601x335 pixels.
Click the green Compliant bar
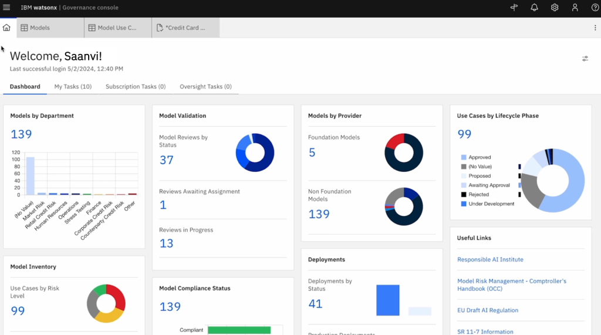pyautogui.click(x=239, y=330)
